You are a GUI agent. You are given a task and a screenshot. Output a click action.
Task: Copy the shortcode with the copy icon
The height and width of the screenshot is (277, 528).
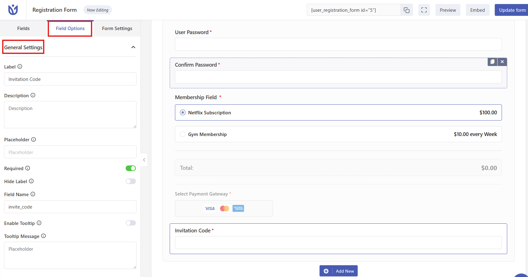406,10
